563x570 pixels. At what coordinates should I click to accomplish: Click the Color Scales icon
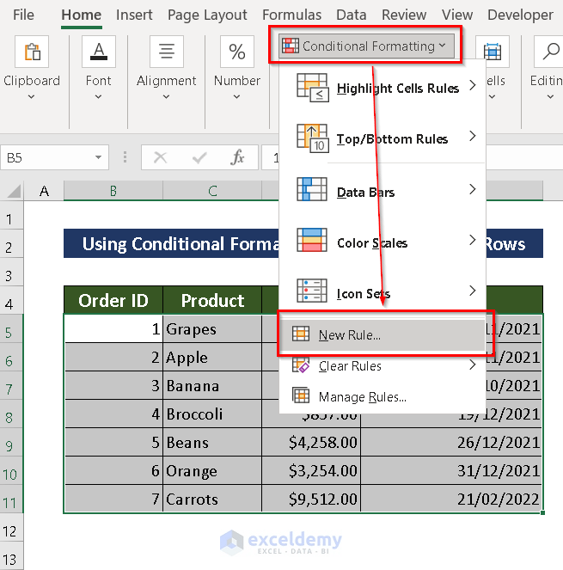(x=312, y=240)
